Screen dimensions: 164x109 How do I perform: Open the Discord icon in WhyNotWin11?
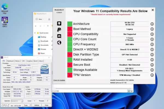(59, 36)
